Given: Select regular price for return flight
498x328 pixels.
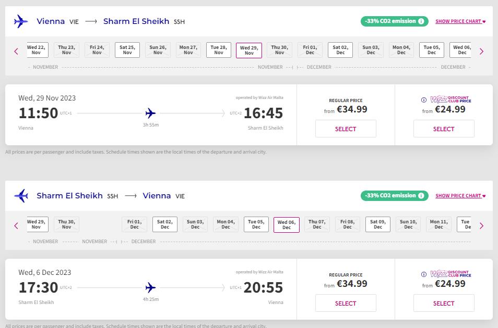Looking at the screenshot, I should (x=346, y=303).
